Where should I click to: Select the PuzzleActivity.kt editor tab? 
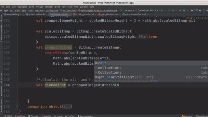point(60,14)
